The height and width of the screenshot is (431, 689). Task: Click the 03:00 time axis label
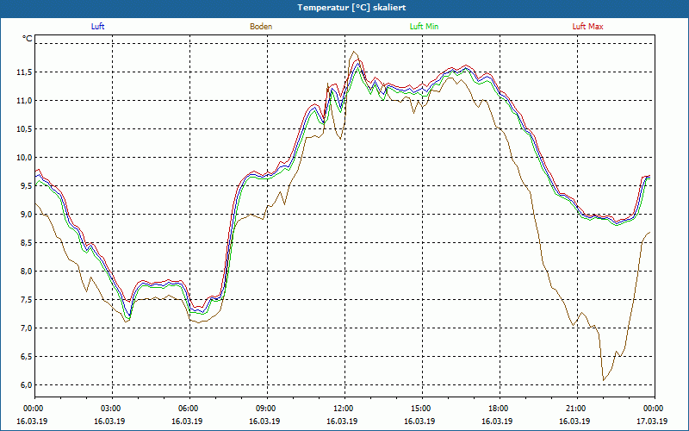pos(110,409)
